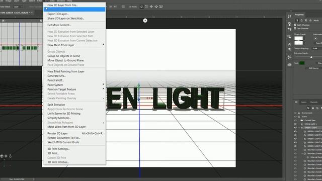Viewport: 322px width, 181px height.
Task: Click the Deform icon in Properties panel
Action: (301, 20)
